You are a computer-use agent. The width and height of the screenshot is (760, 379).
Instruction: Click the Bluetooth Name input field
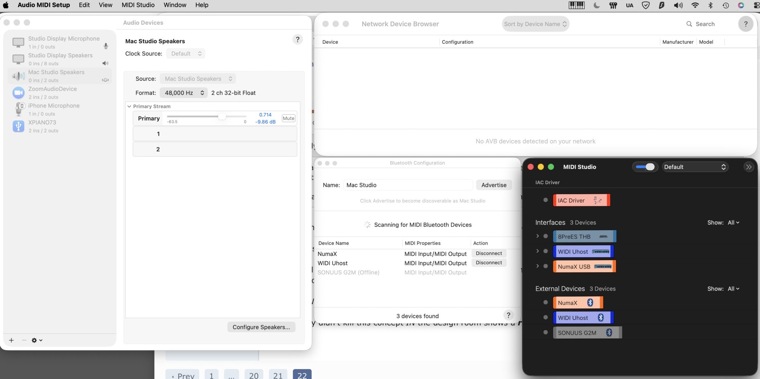click(x=408, y=185)
